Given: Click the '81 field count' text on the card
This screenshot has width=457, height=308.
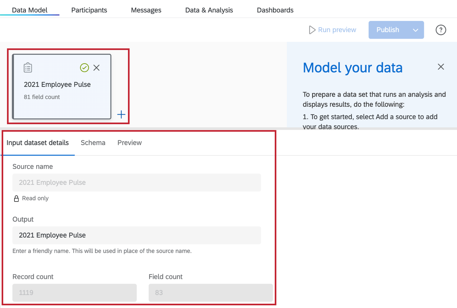Looking at the screenshot, I should 42,97.
